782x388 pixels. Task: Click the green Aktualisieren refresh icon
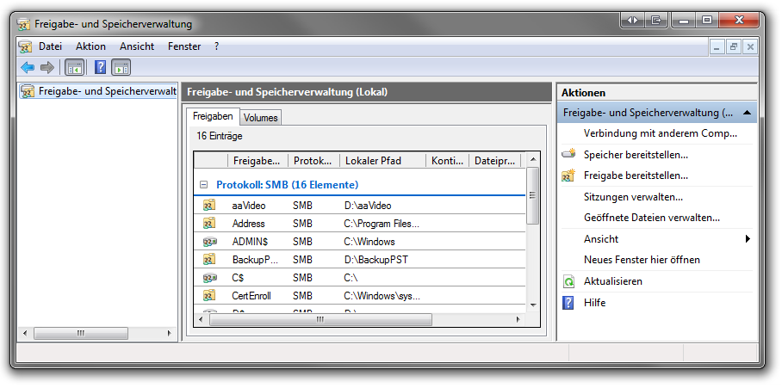coord(568,281)
